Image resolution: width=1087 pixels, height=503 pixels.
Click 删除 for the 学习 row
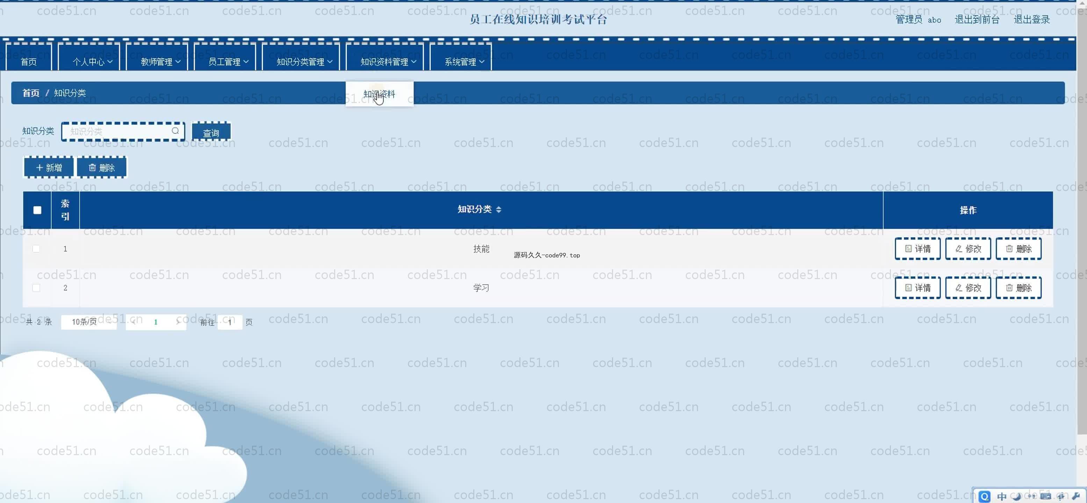1018,287
